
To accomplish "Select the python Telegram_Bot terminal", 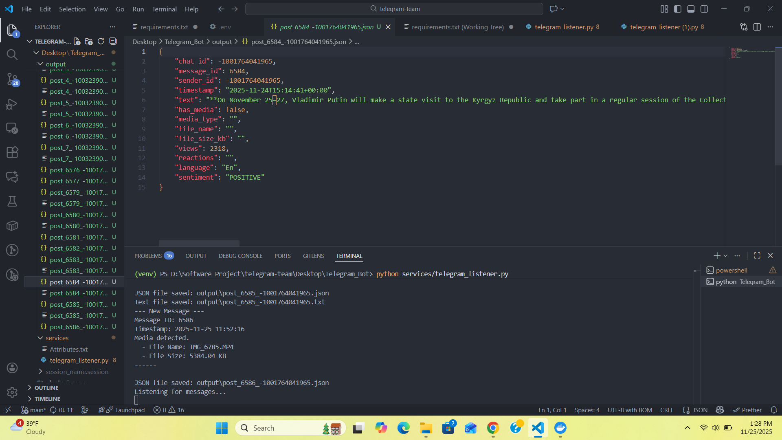I will click(741, 282).
